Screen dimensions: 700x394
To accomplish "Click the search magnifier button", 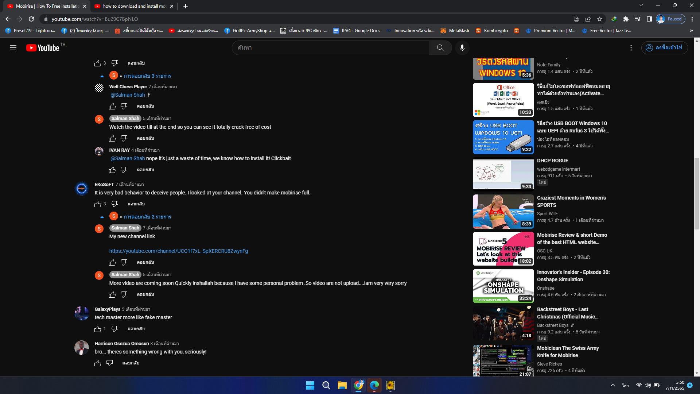I will 440,48.
